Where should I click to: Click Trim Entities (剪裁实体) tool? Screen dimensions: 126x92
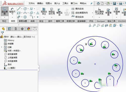44,12
